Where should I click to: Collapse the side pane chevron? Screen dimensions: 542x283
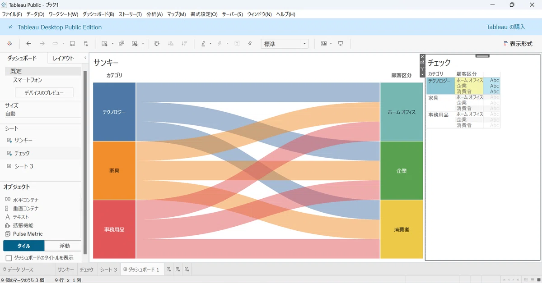85,58
